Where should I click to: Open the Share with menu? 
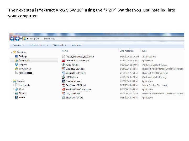tap(60, 45)
